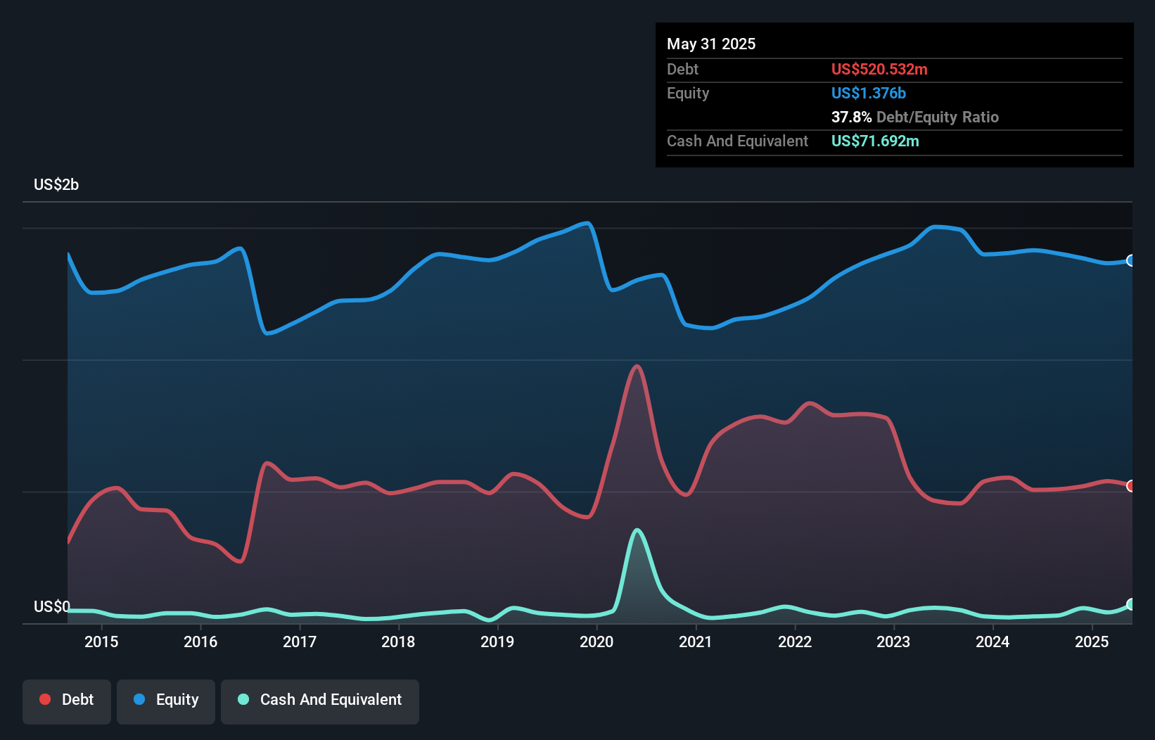Screen dimensions: 1155x740
Task: Click the US$0 y-axis label
Action: [x=52, y=606]
